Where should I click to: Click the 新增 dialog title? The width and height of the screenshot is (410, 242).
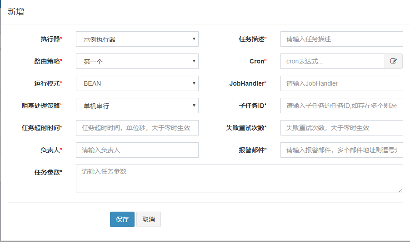16,11
